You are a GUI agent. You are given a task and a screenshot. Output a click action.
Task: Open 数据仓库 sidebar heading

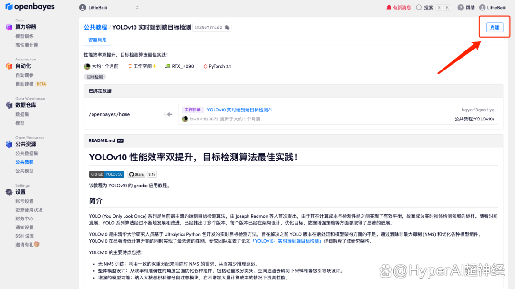pyautogui.click(x=26, y=105)
